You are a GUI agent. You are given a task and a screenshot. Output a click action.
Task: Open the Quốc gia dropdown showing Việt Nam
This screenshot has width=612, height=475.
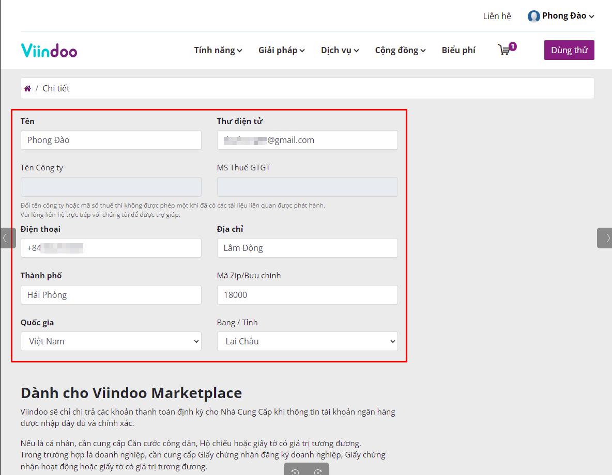point(111,341)
